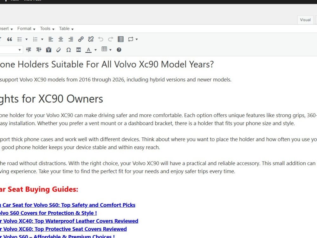Open the Insert menu
Image resolution: width=317 pixels, height=238 pixels.
[x=6, y=29]
